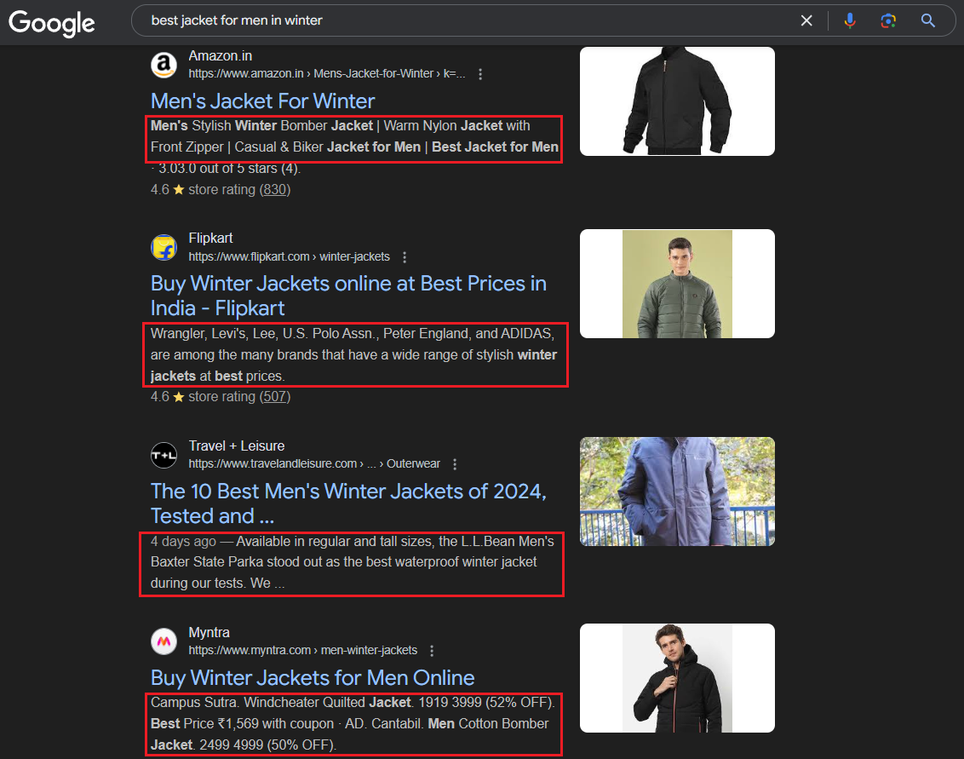
Task: Open Google Lens image search icon
Action: point(887,21)
